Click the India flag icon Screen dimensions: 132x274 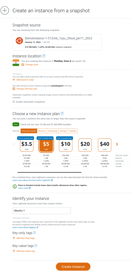coord(16,63)
